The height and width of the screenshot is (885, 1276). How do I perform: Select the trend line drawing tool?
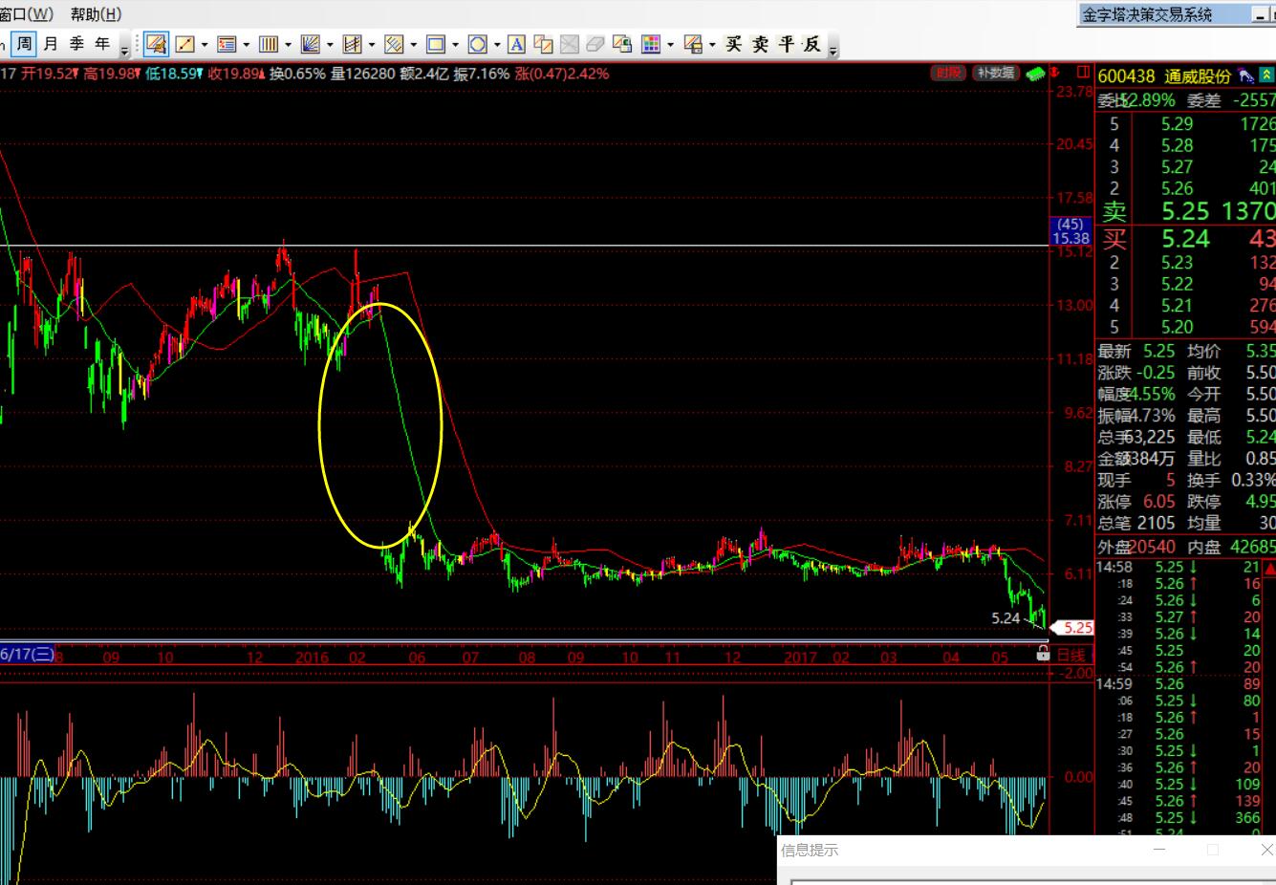click(x=184, y=44)
